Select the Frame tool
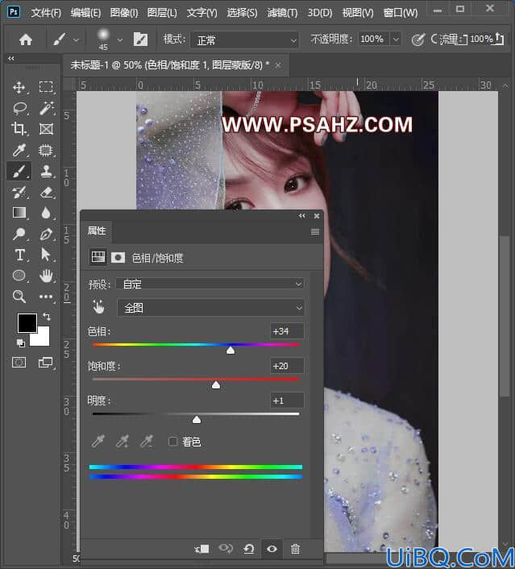 coord(46,129)
